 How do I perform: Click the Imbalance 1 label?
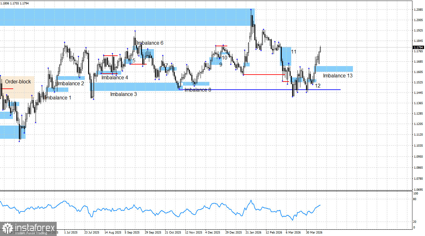point(59,98)
